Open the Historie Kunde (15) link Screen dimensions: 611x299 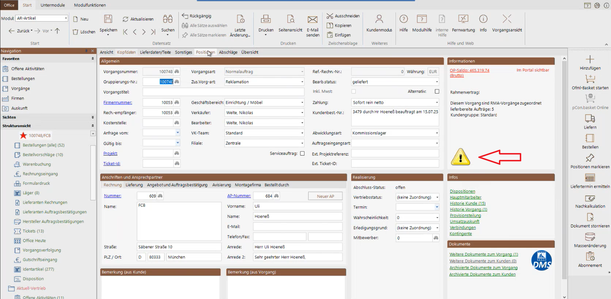(x=467, y=203)
